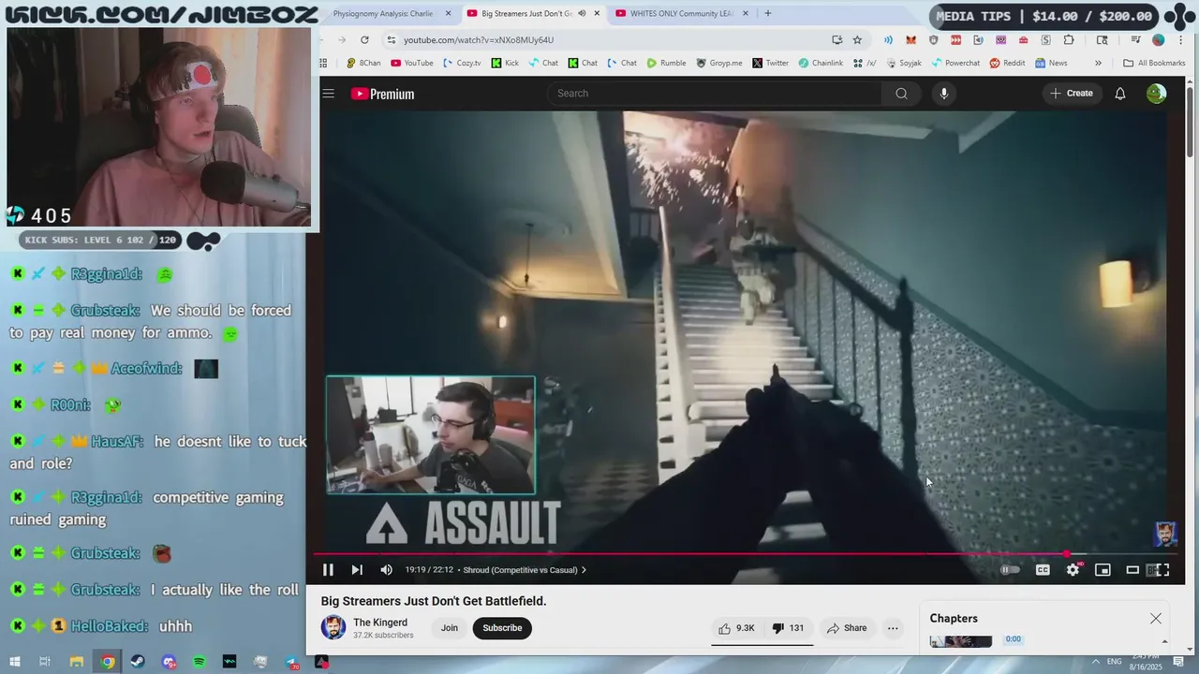1199x674 pixels.
Task: Click the YouTube search magnifier button
Action: coord(901,94)
